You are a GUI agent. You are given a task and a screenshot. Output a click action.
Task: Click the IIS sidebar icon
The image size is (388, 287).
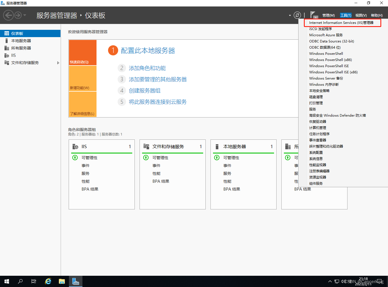pos(7,55)
